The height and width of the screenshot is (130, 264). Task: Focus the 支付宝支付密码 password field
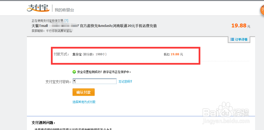(x=95, y=81)
